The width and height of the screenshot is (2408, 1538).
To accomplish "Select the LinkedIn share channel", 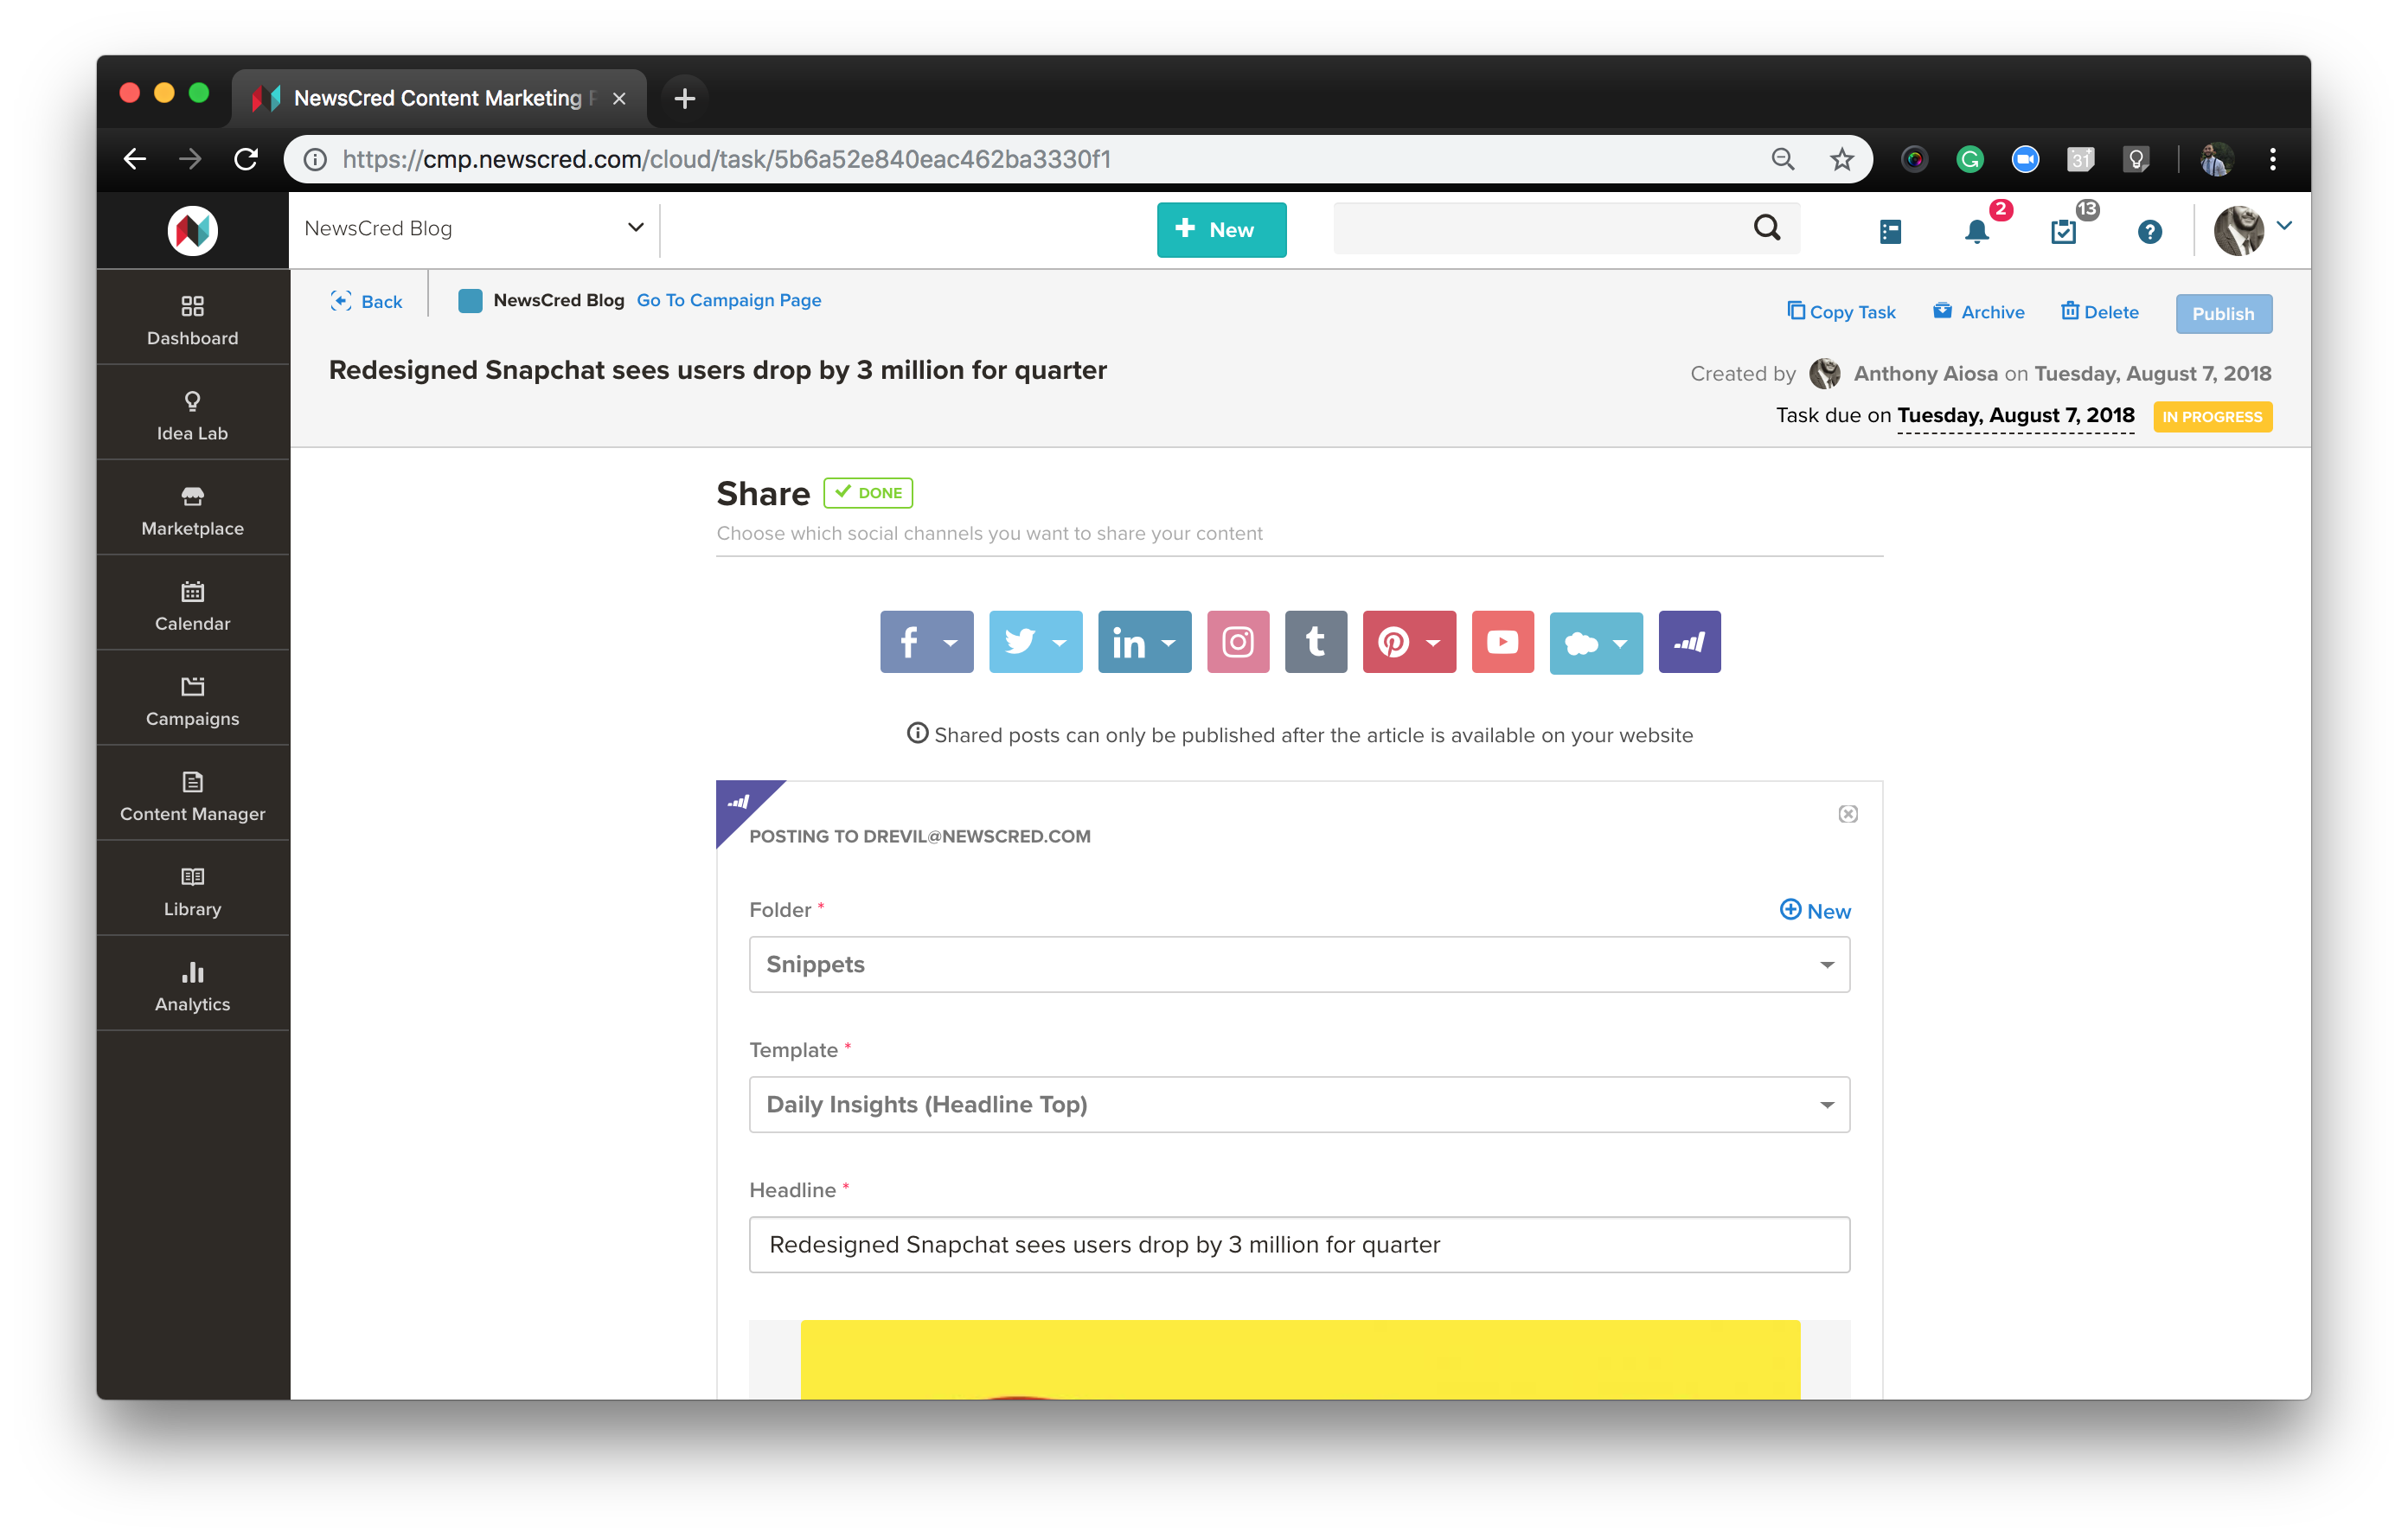I will (1144, 642).
